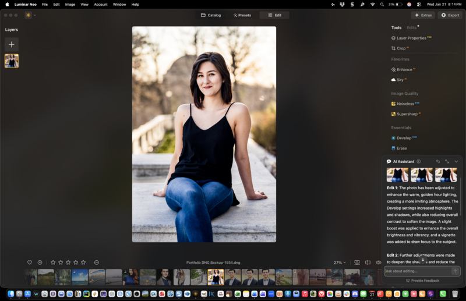Select the third AI Assistant edit preview
Image resolution: width=466 pixels, height=301 pixels.
pyautogui.click(x=446, y=175)
